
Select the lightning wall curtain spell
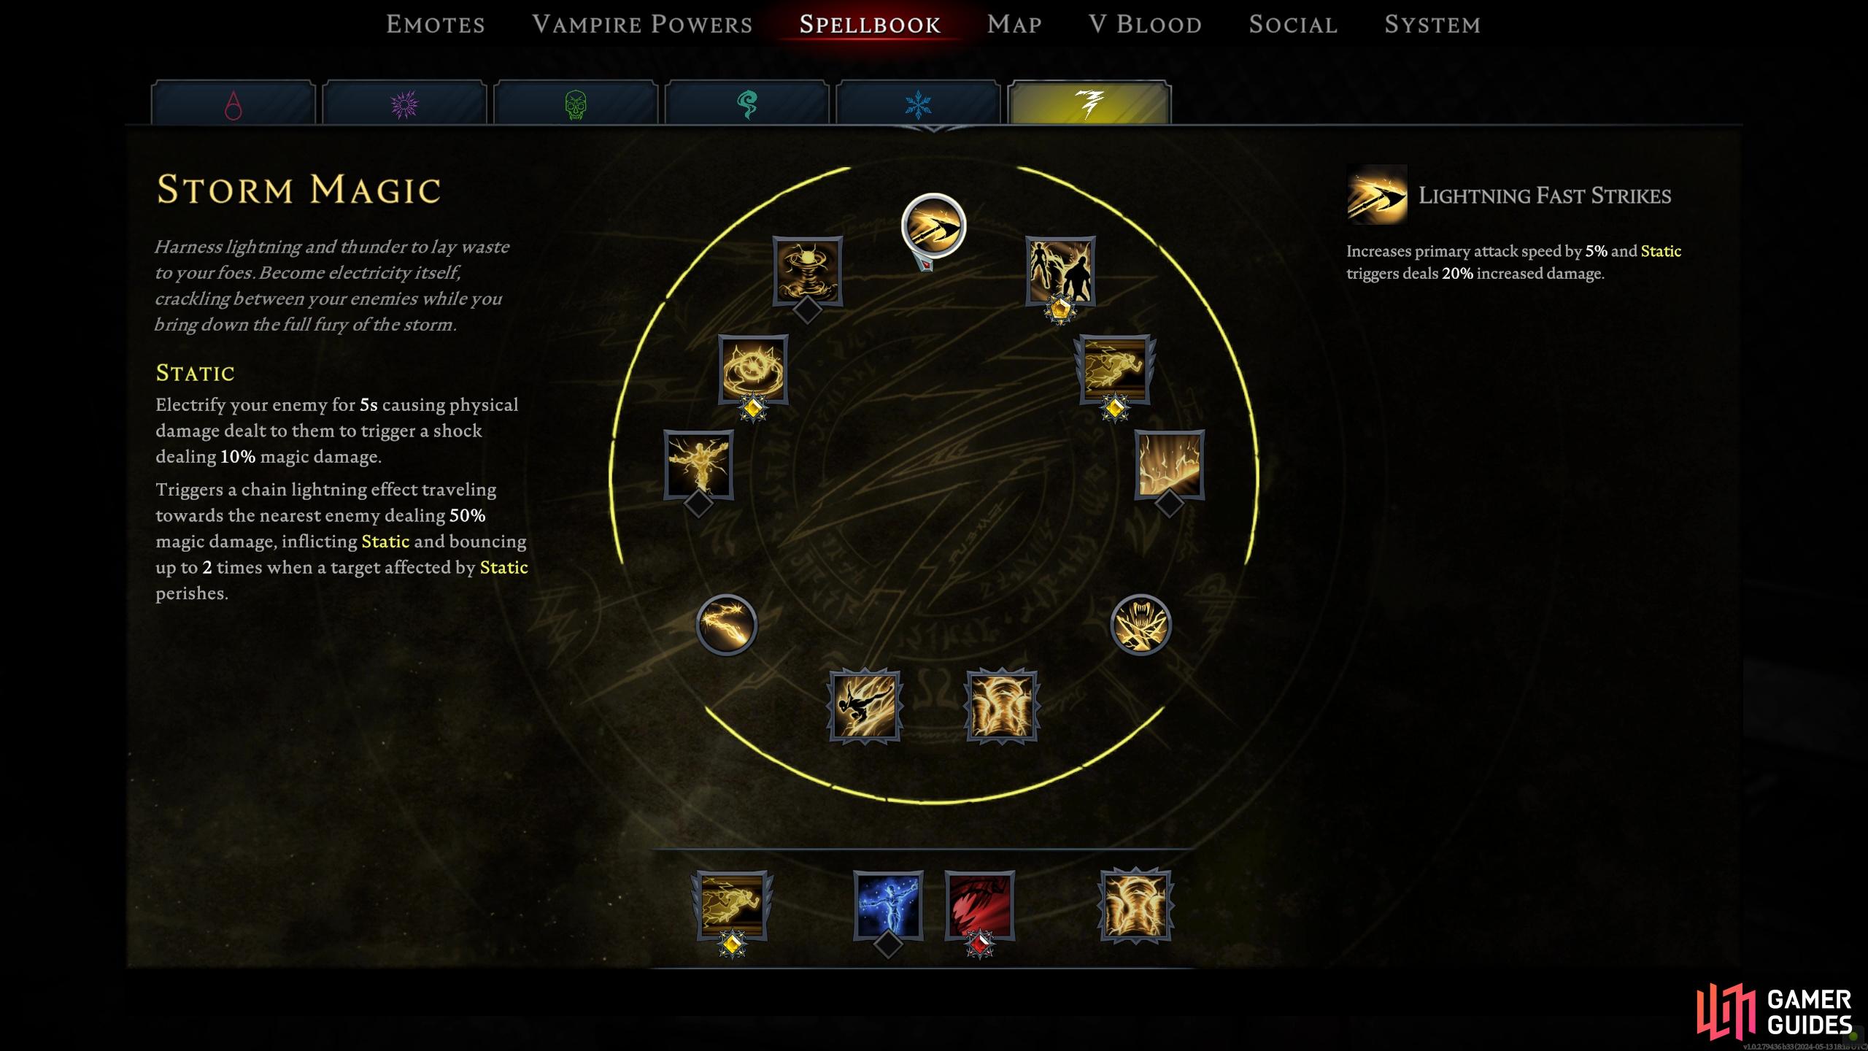pos(1169,465)
